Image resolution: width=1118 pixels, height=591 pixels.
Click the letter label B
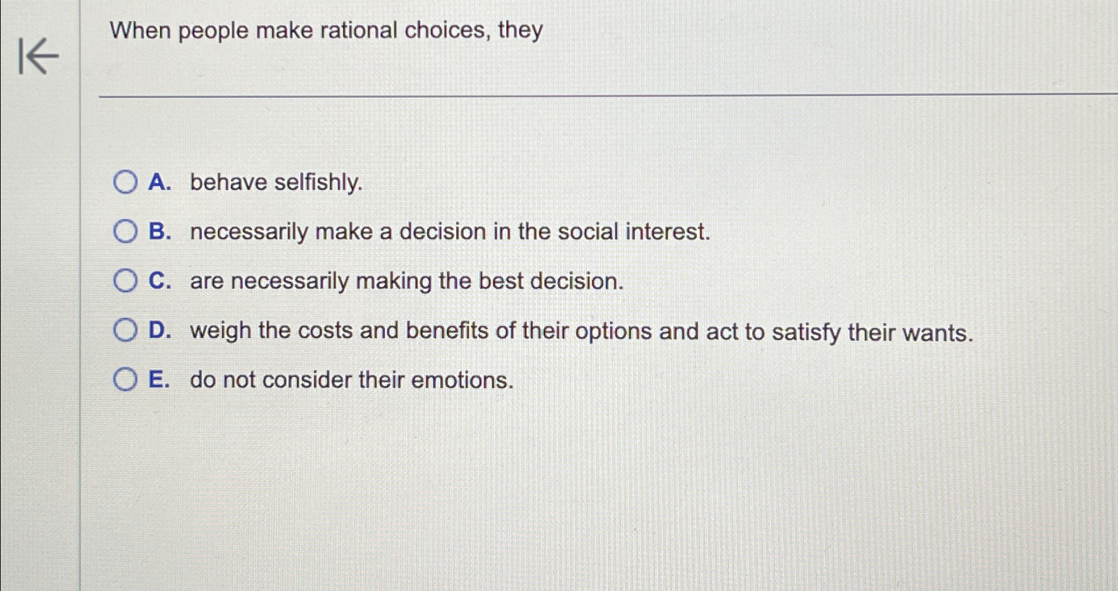click(x=159, y=231)
